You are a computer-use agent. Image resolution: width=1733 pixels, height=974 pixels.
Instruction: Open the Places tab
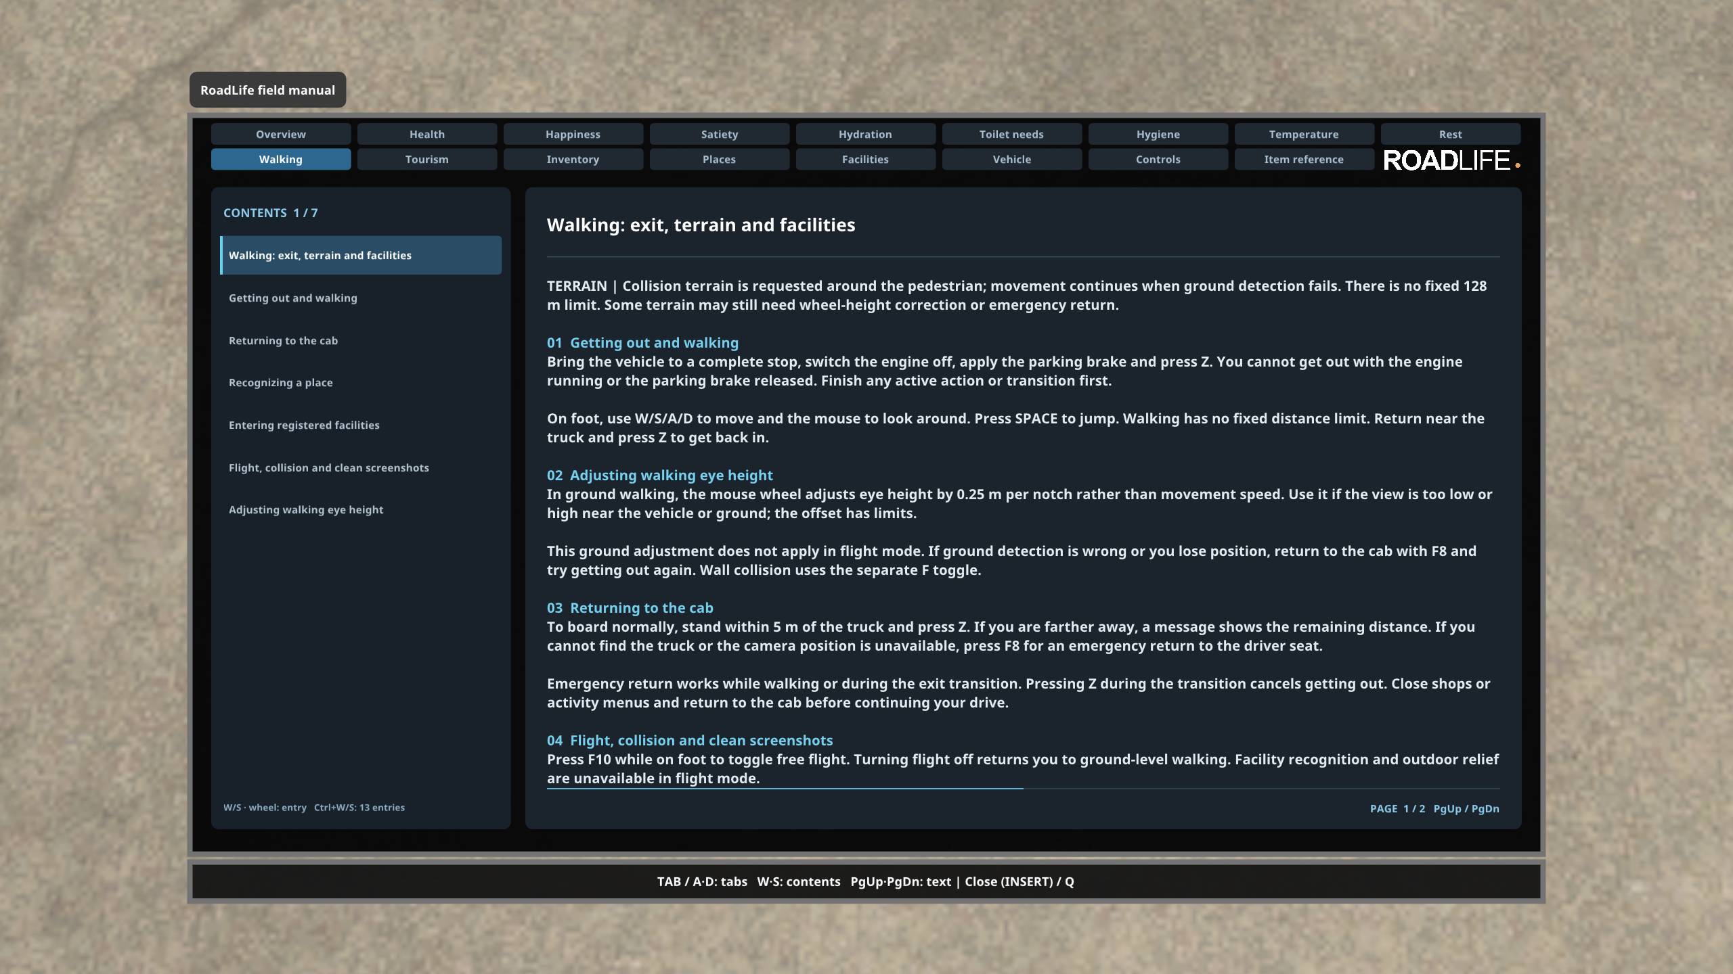[720, 159]
